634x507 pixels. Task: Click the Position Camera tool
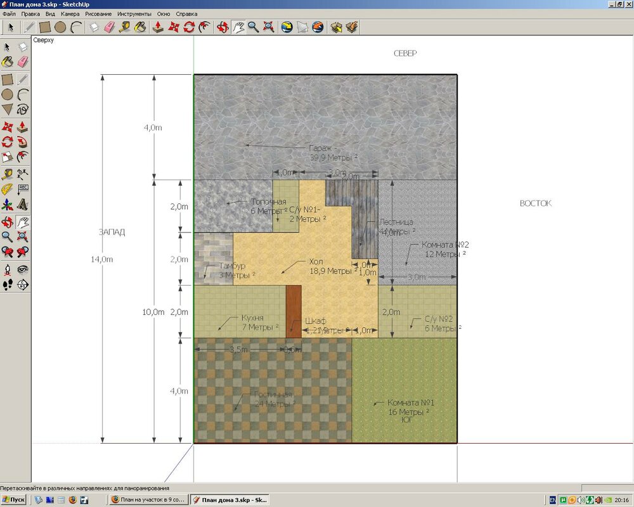point(7,269)
